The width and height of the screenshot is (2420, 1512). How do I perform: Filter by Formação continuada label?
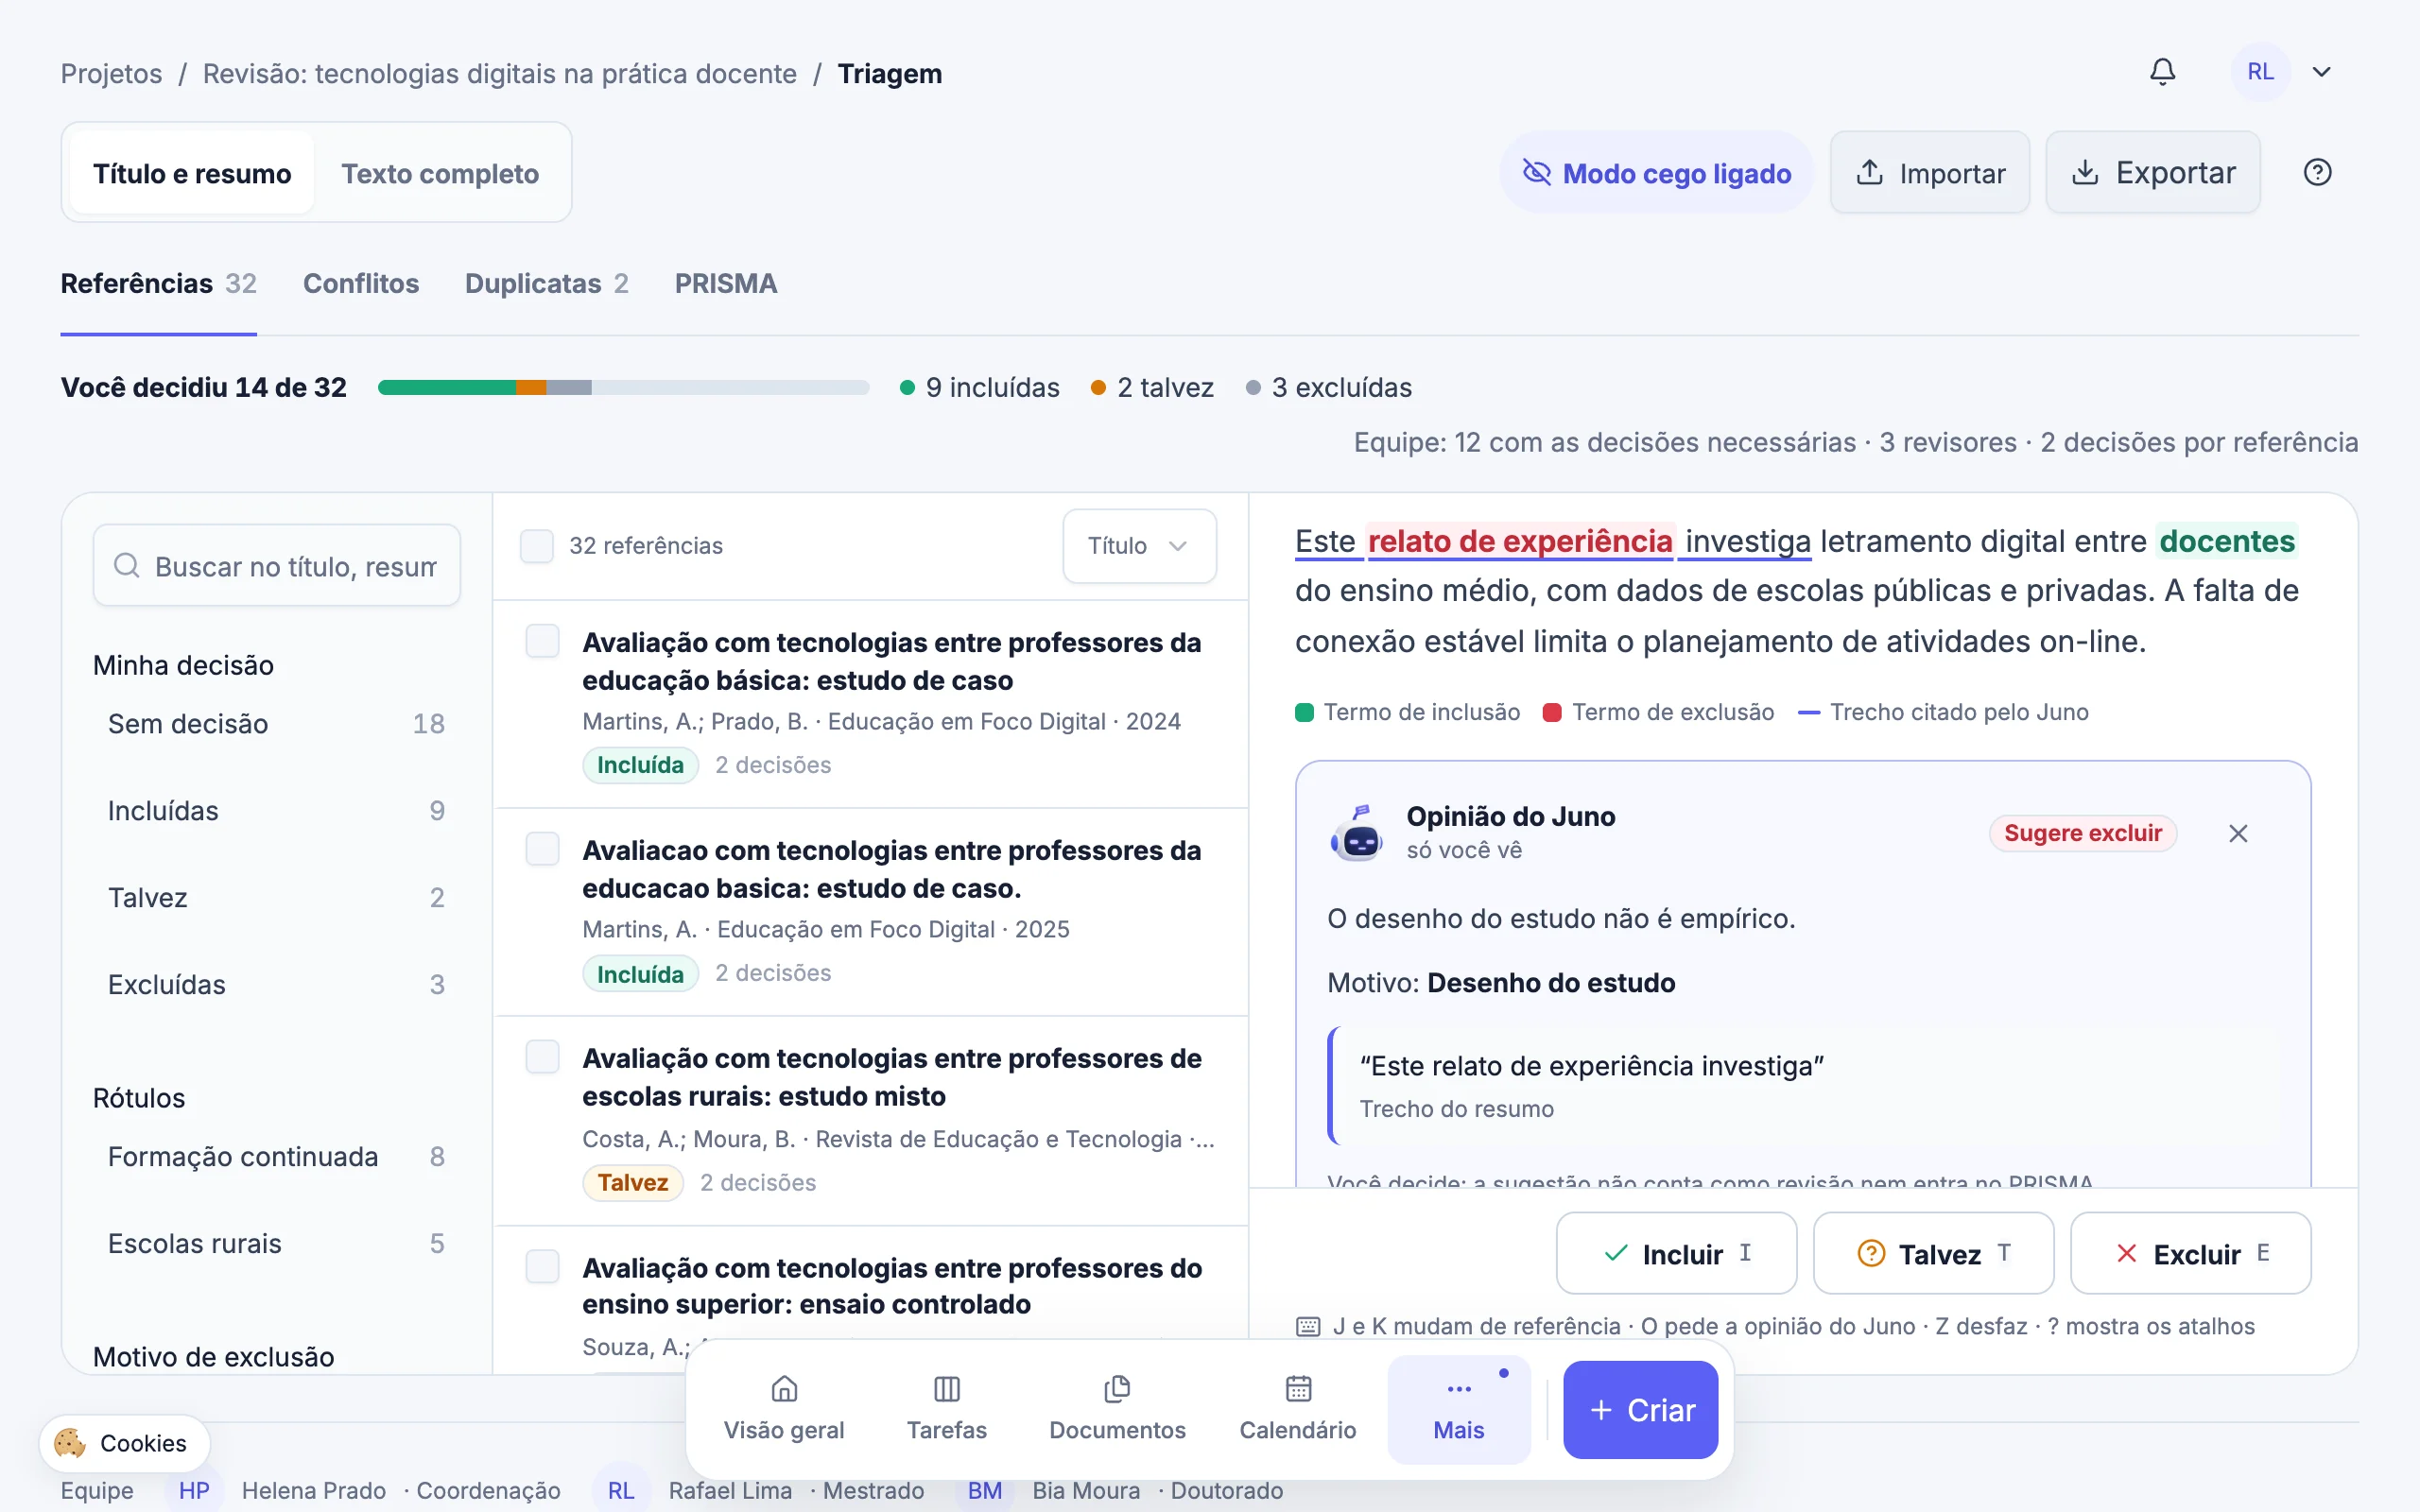pyautogui.click(x=277, y=1157)
